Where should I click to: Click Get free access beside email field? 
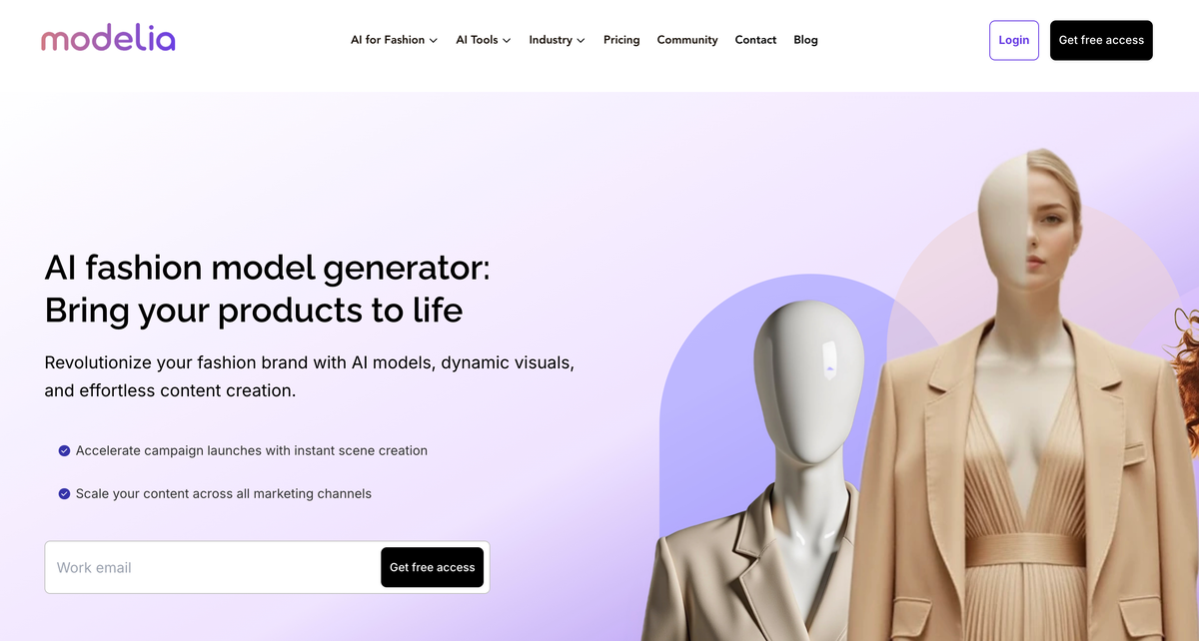point(433,567)
